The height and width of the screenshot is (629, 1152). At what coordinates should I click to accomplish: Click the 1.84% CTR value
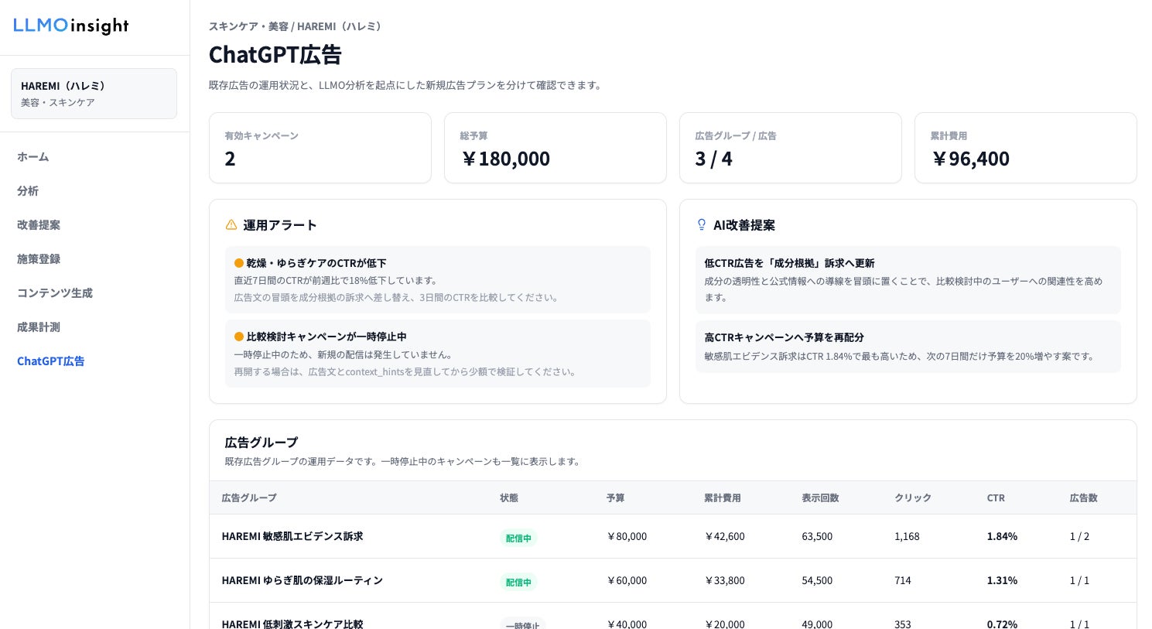[1002, 536]
